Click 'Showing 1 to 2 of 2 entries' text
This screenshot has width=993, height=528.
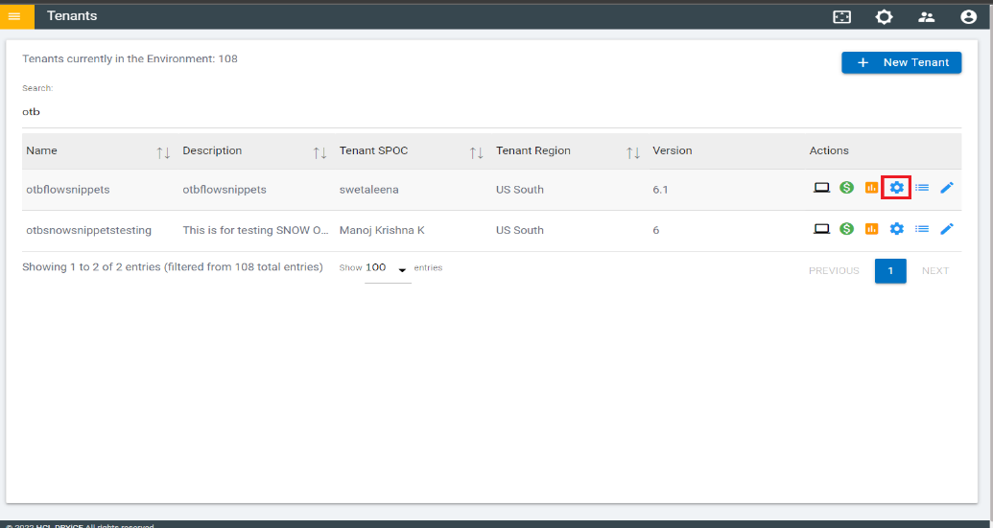(x=173, y=266)
